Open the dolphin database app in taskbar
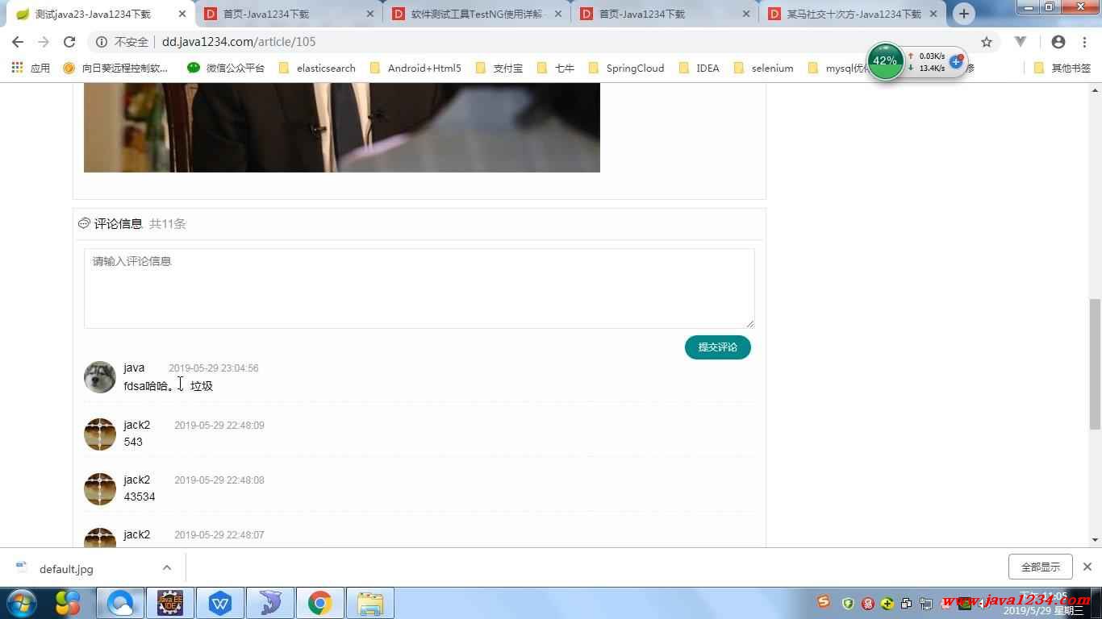Image resolution: width=1102 pixels, height=619 pixels. (269, 603)
